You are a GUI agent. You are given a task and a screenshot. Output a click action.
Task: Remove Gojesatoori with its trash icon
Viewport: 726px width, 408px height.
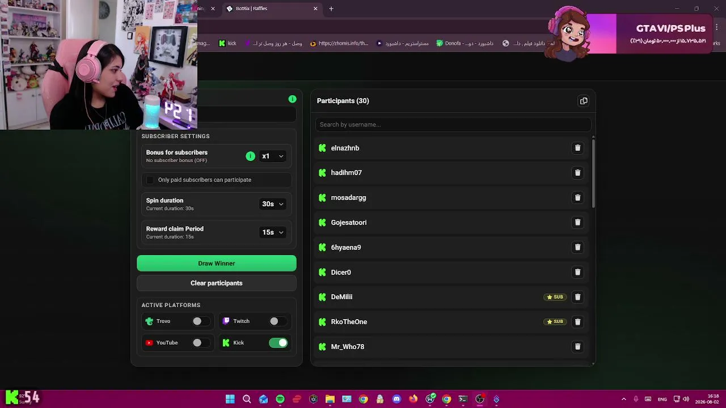click(577, 223)
